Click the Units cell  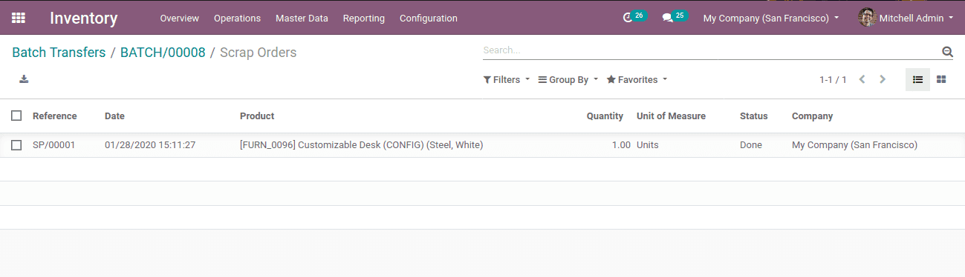[x=648, y=145]
